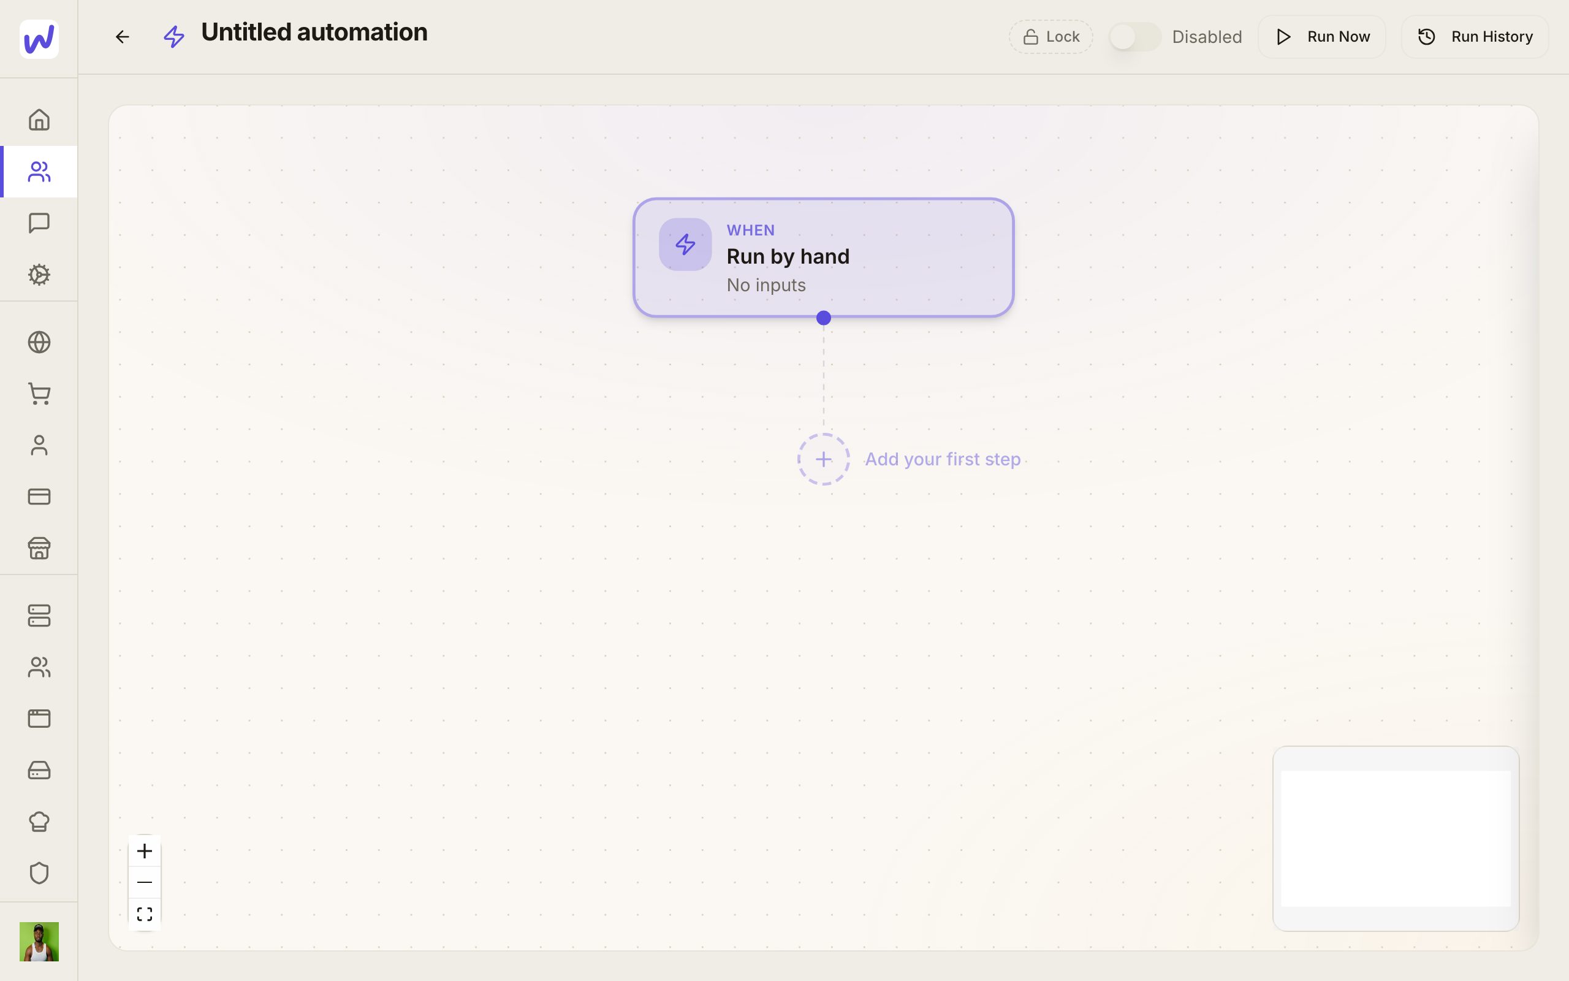Open the lower group users icon
The height and width of the screenshot is (981, 1569).
tap(39, 667)
